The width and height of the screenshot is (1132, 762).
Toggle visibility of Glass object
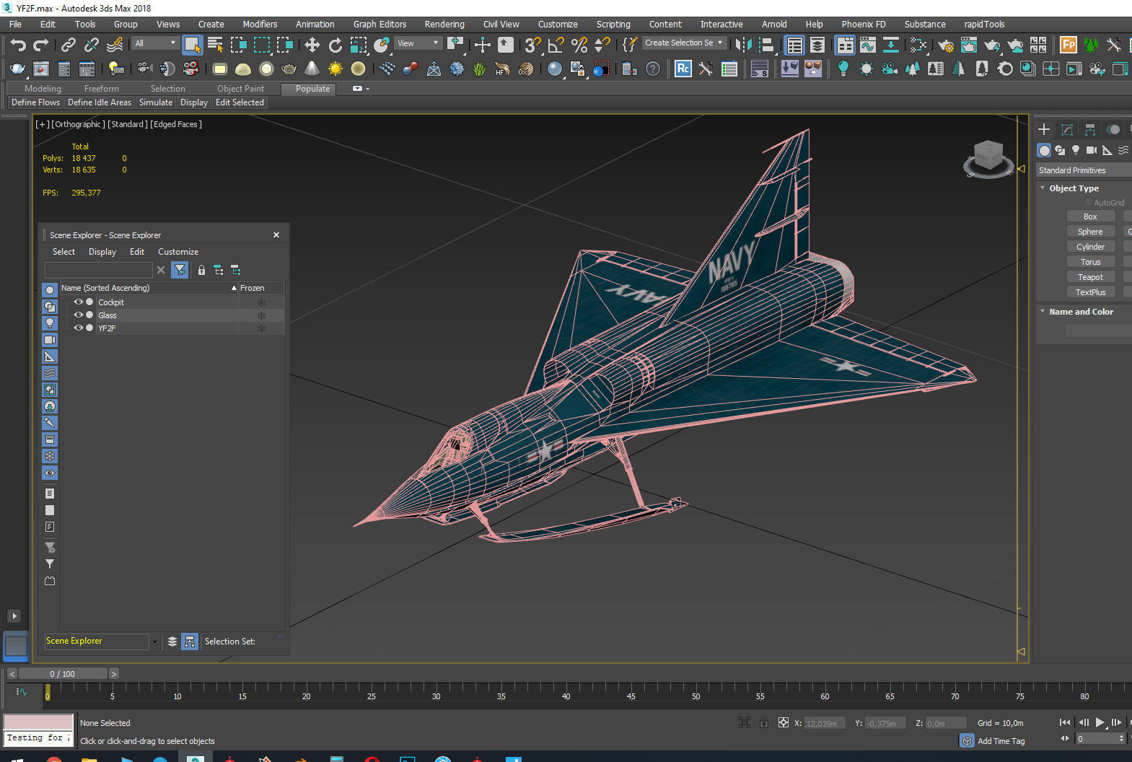click(x=79, y=315)
